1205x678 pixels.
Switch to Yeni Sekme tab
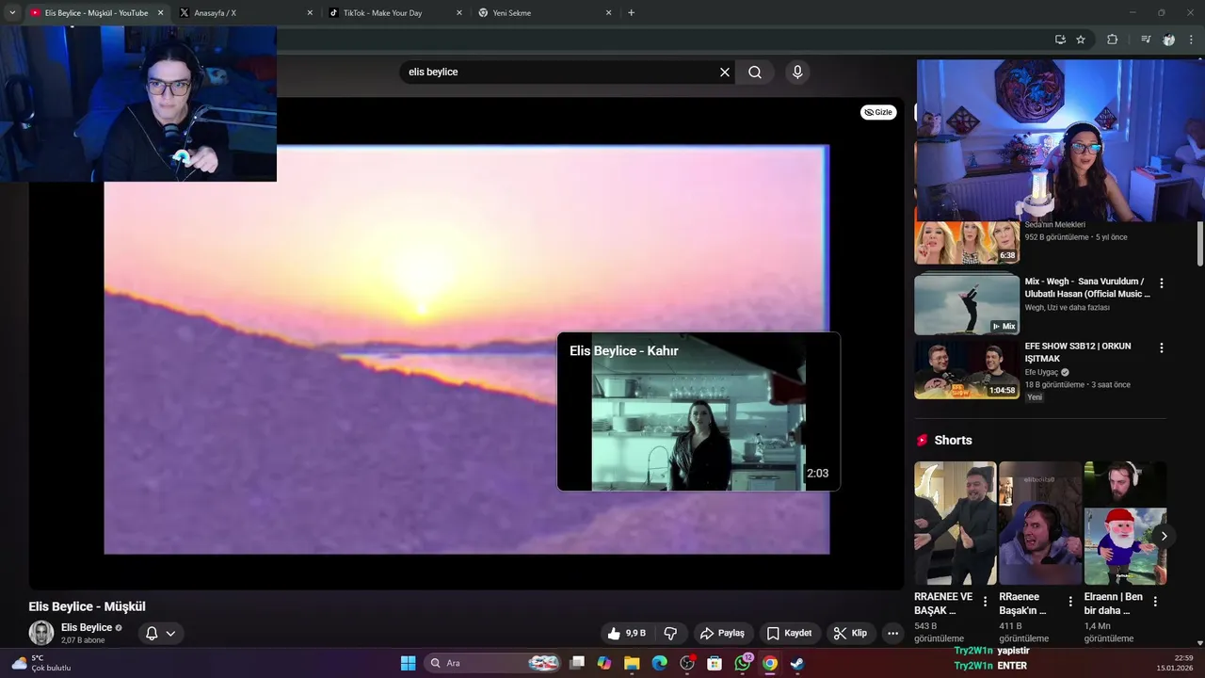point(542,13)
